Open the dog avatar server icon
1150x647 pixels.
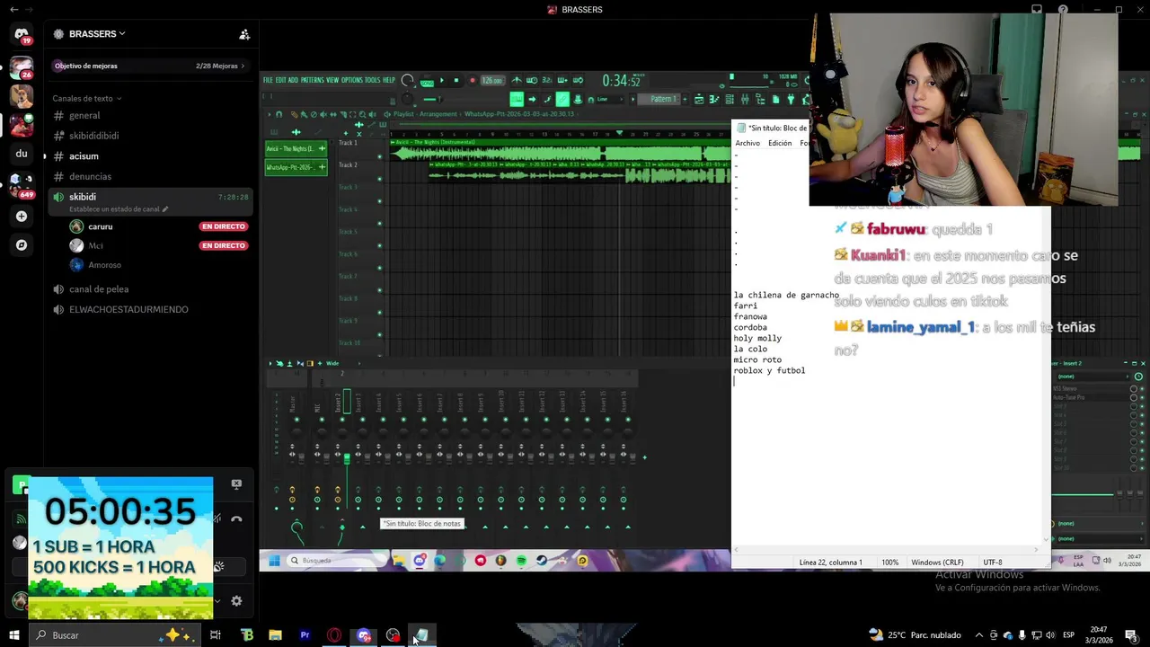(22, 96)
